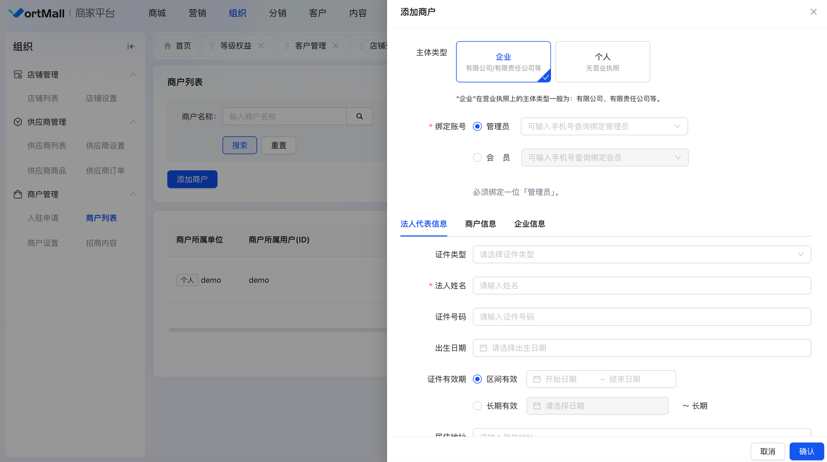Switch to the 企业信息 tab
Viewport: 827px width, 462px height.
529,224
